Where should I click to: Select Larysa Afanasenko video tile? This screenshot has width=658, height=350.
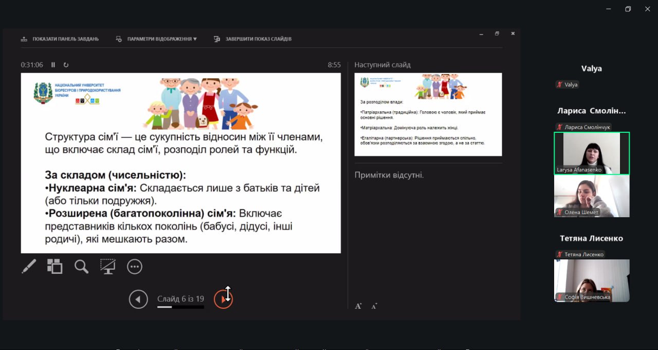click(x=592, y=153)
